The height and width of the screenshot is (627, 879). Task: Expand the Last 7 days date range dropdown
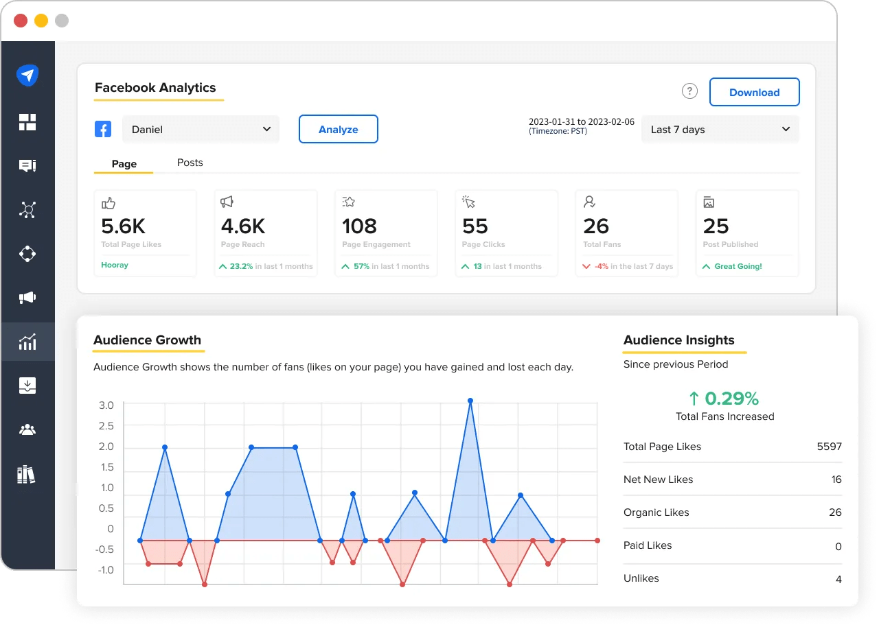(x=720, y=129)
